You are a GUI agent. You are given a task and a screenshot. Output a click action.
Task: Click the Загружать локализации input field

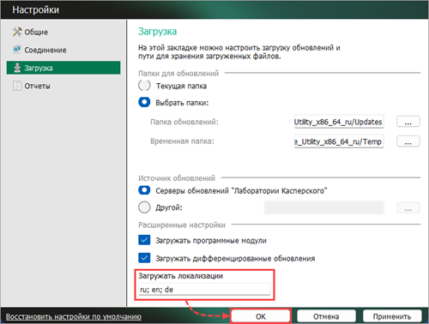(x=204, y=290)
